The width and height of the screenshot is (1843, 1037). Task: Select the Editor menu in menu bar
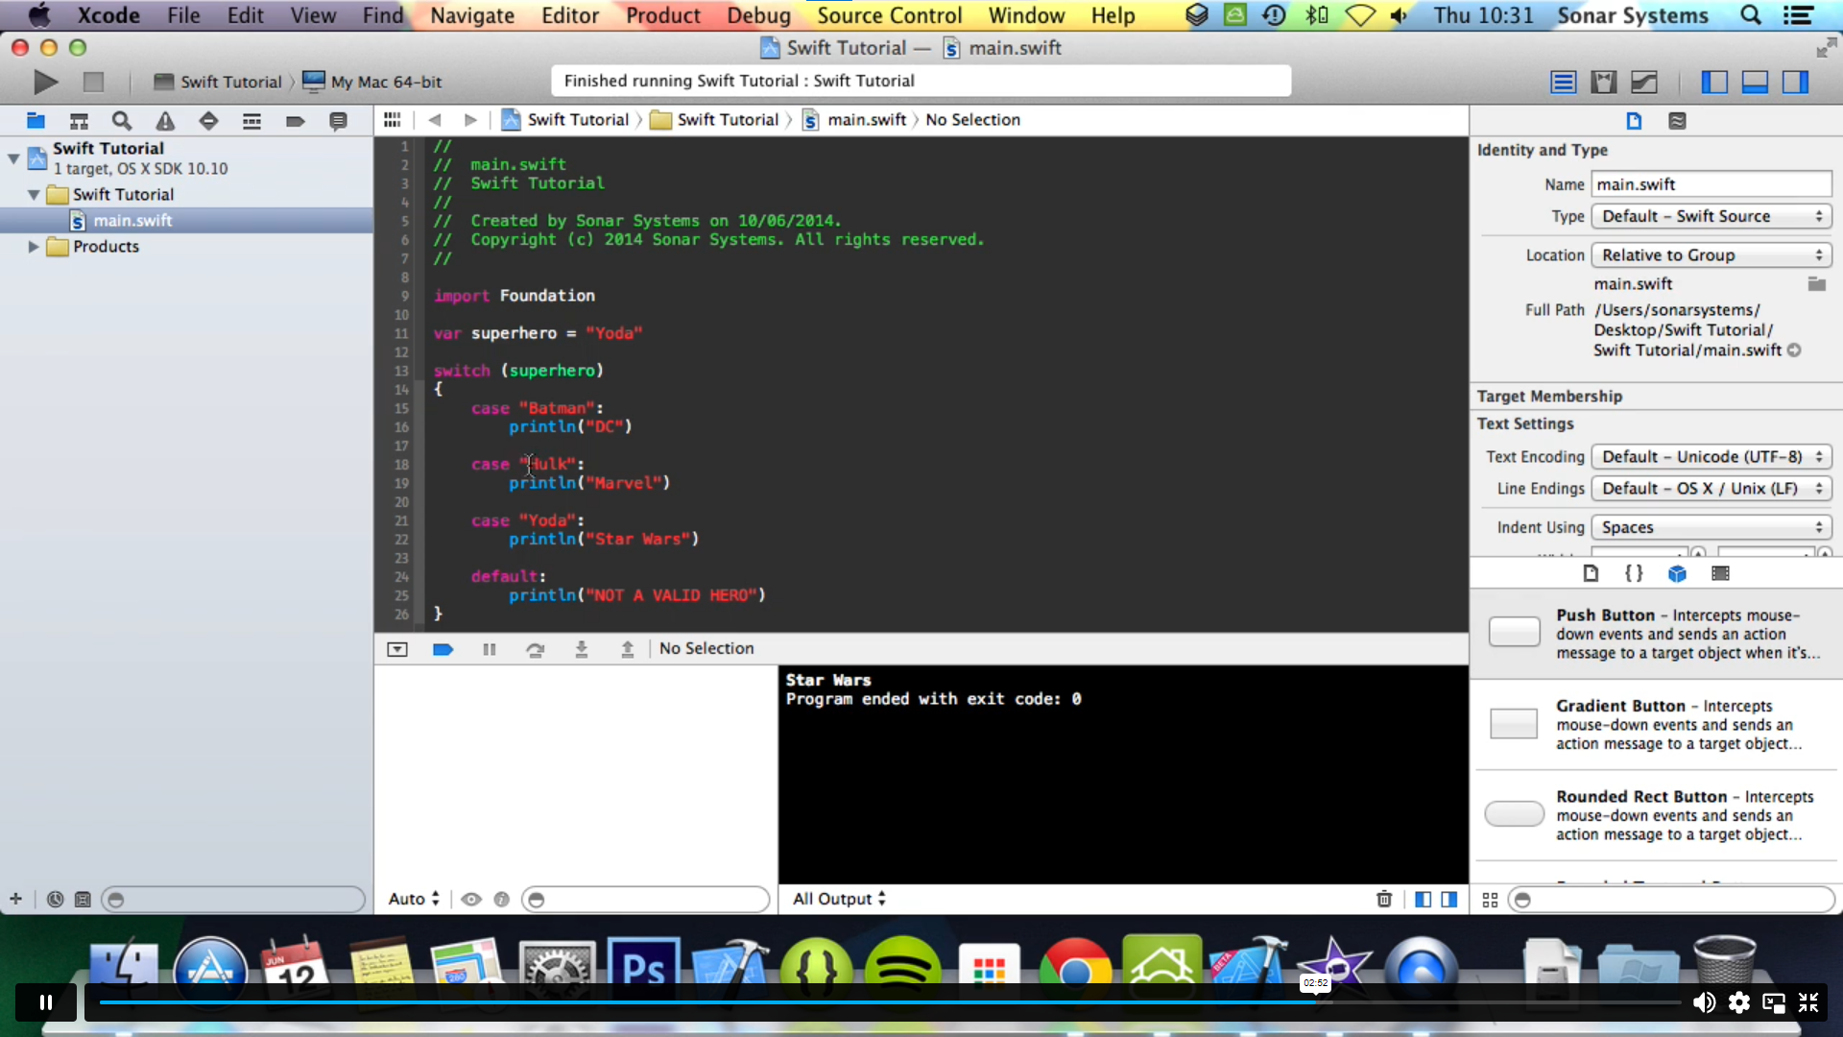coord(568,15)
